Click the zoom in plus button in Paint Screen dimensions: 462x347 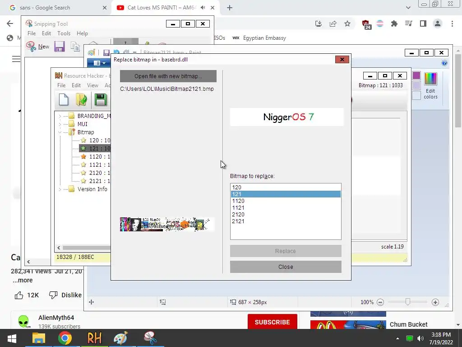click(x=435, y=302)
